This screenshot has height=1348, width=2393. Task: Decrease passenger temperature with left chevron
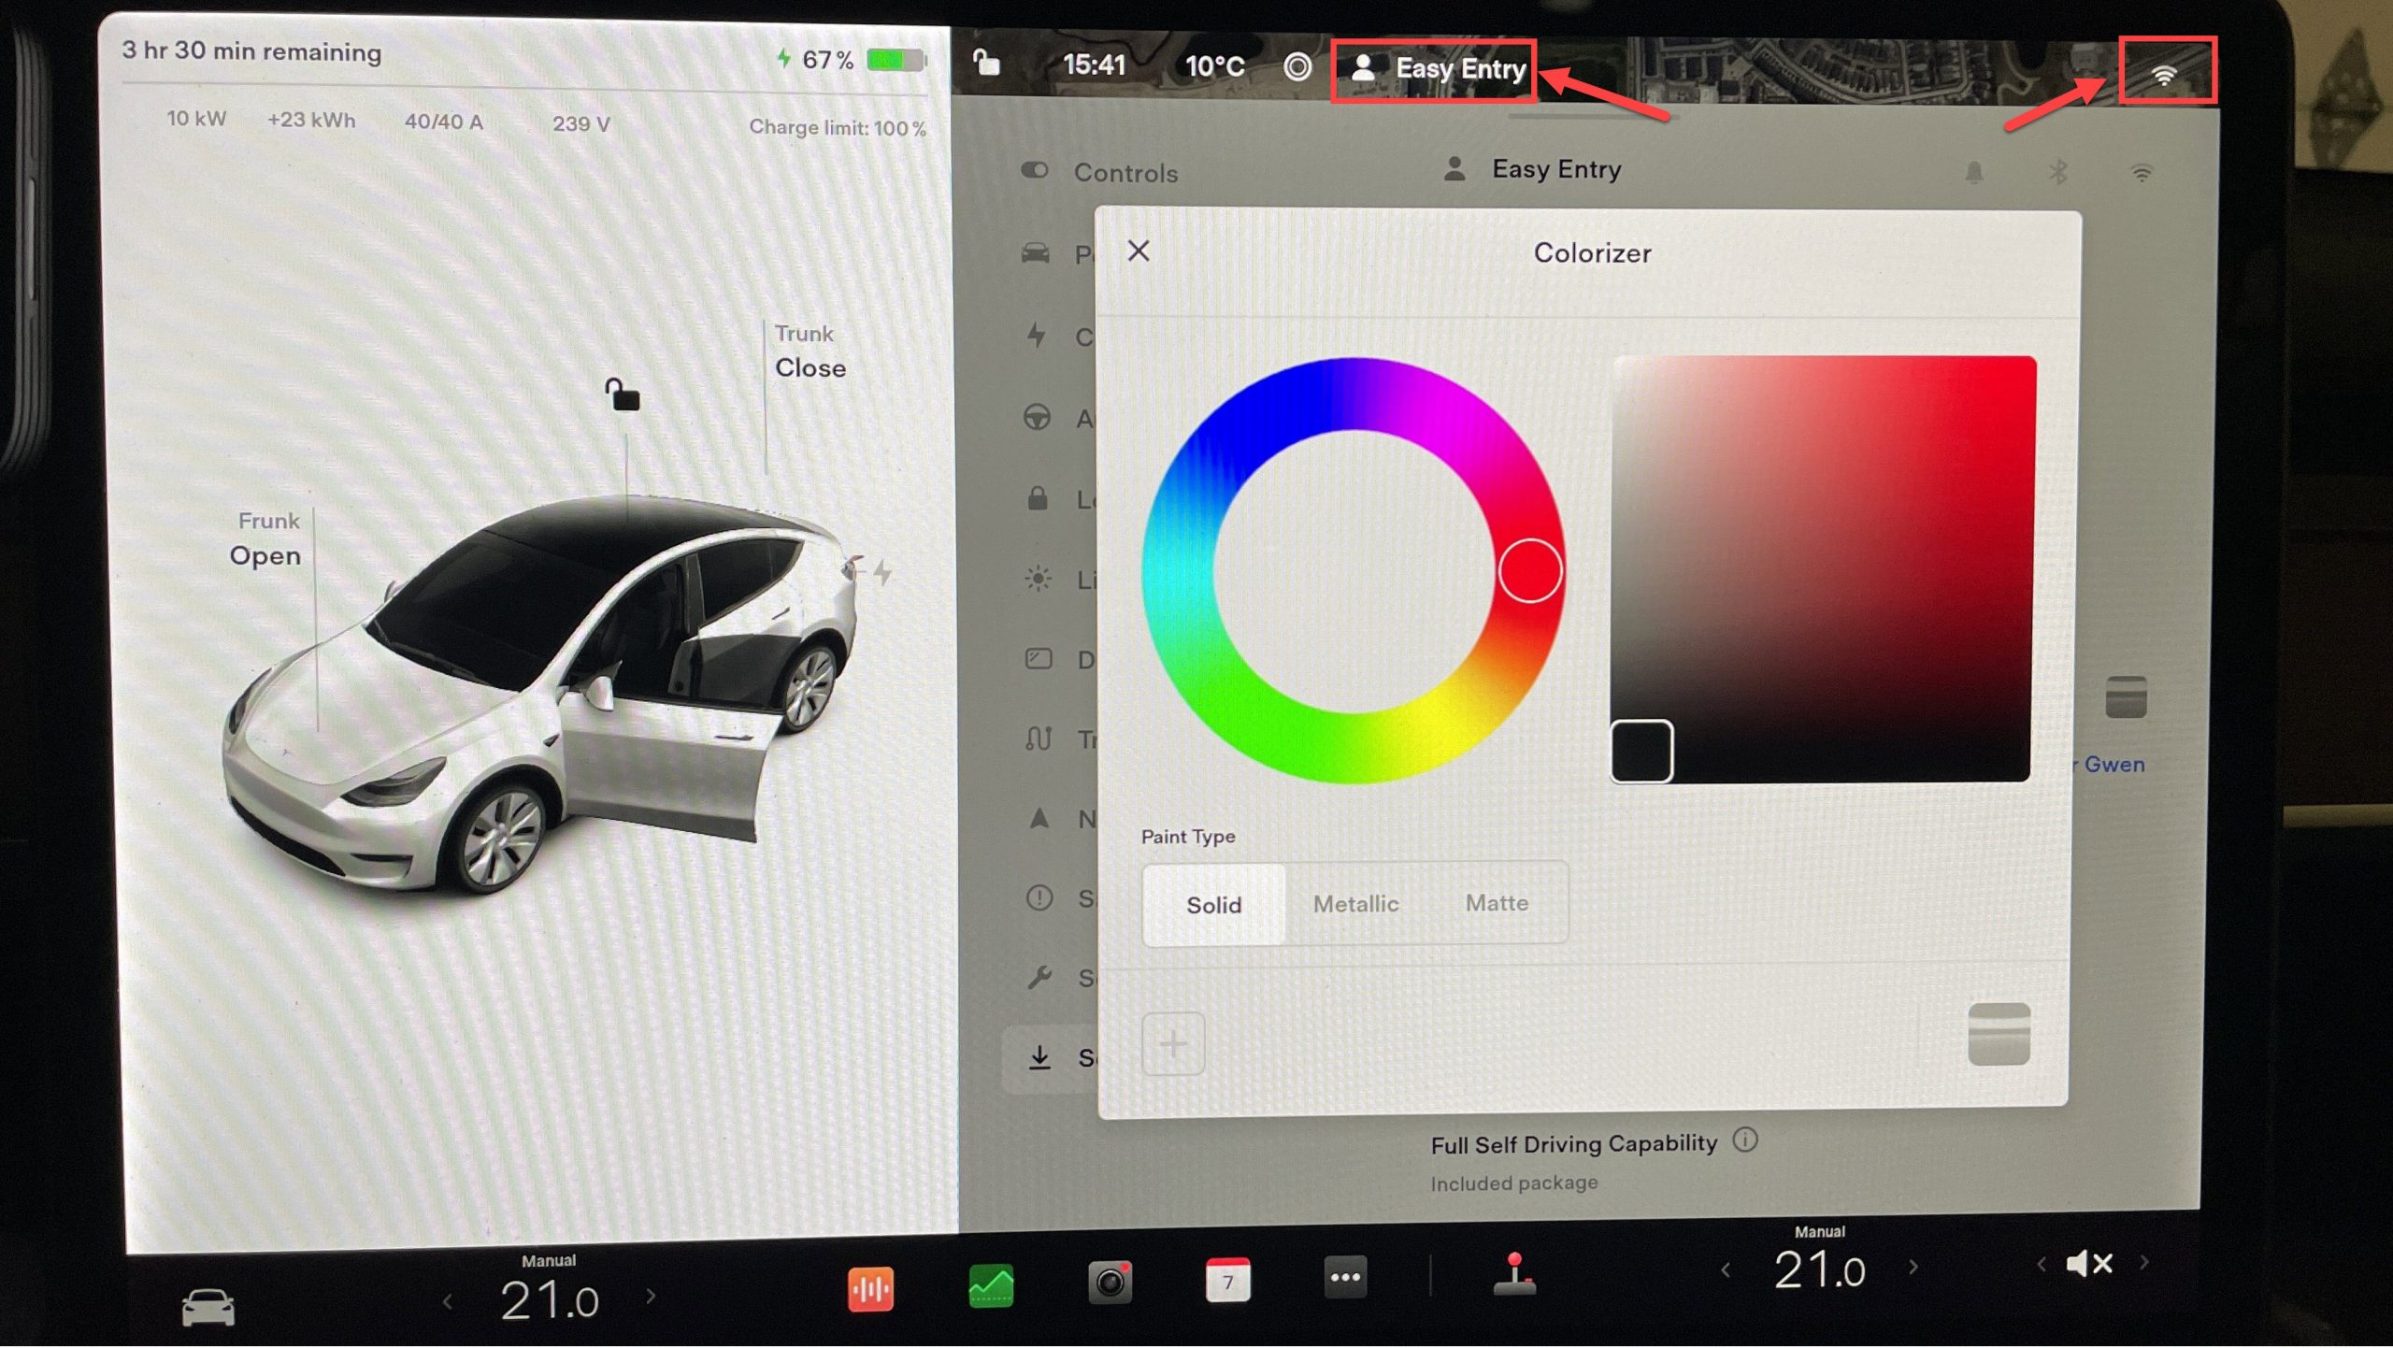pos(1726,1269)
